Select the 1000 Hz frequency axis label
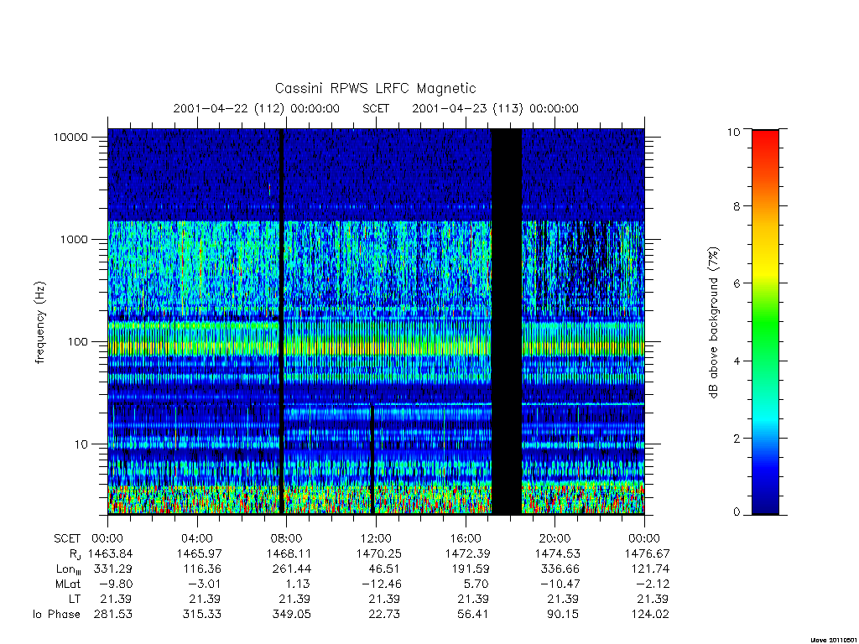The height and width of the screenshot is (644, 859). tap(74, 240)
